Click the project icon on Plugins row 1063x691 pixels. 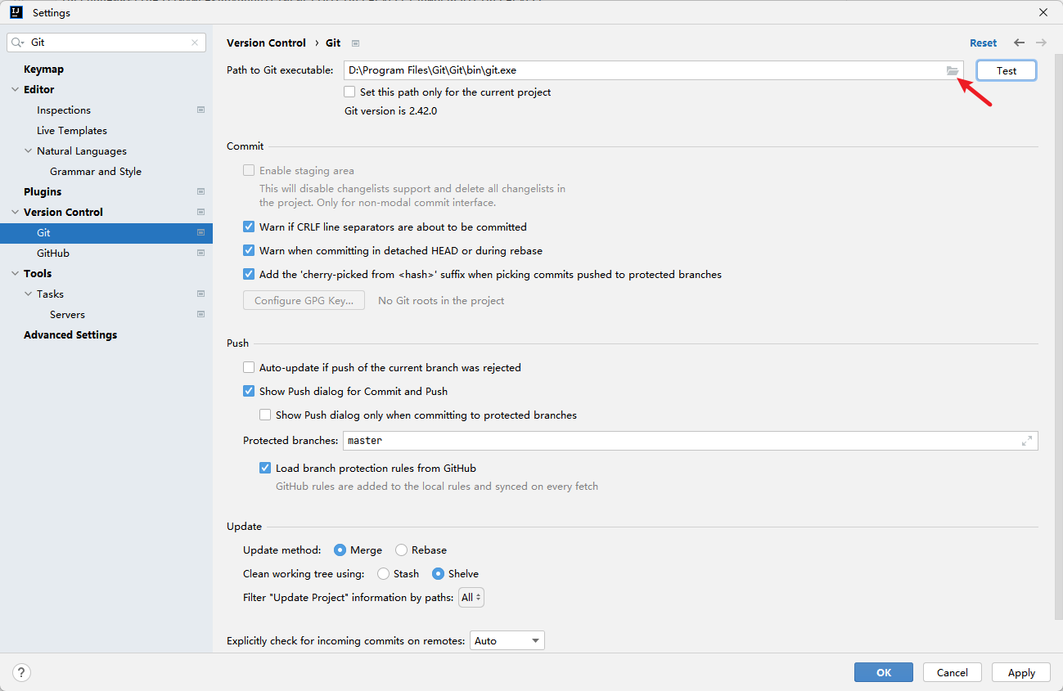(x=200, y=192)
